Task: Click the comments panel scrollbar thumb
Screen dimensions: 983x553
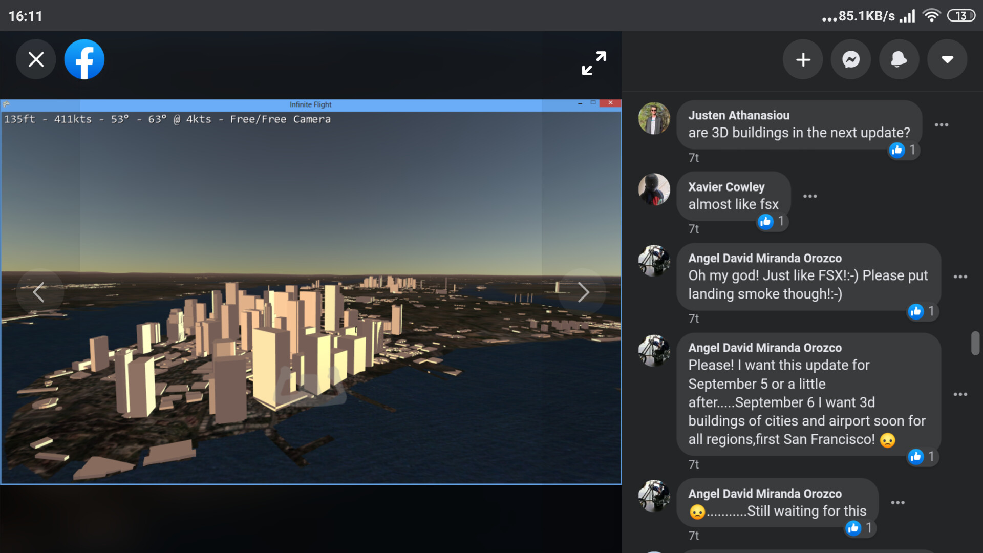Action: click(975, 343)
